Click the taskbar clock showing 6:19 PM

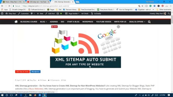pos(162,95)
